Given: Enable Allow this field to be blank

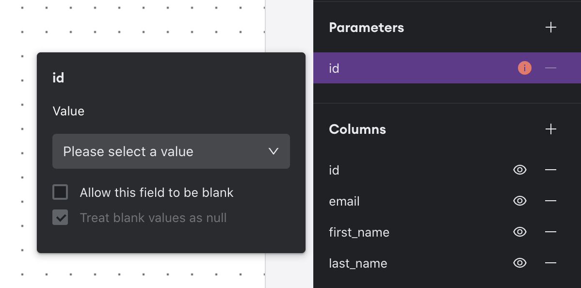Looking at the screenshot, I should [x=60, y=192].
